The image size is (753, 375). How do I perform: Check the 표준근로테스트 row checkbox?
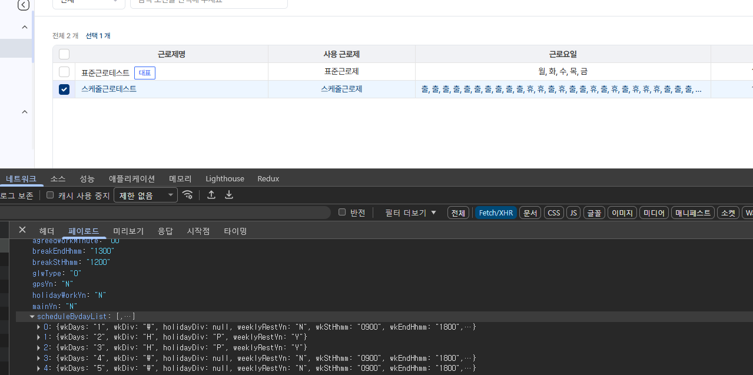point(64,72)
